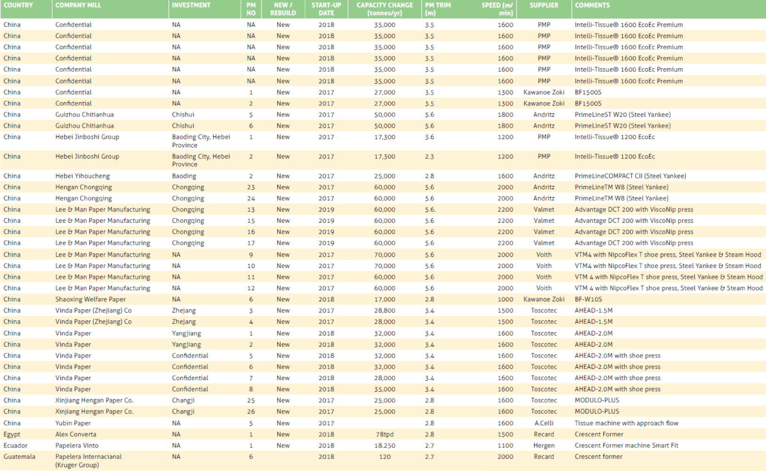Click the COUNTRY column header
Viewport: 766px width, 471px height.
click(x=18, y=5)
